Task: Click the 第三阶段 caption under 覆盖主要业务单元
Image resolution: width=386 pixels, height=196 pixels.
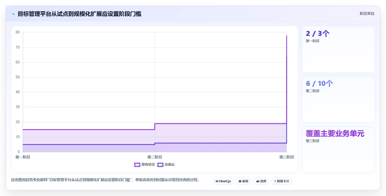Action: click(313, 141)
